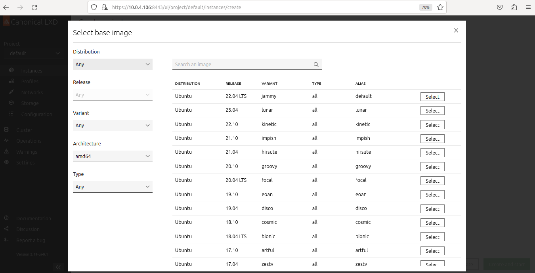Open Configuration in the dimmed sidebar
Screen dimensions: 535x273
coord(36,114)
